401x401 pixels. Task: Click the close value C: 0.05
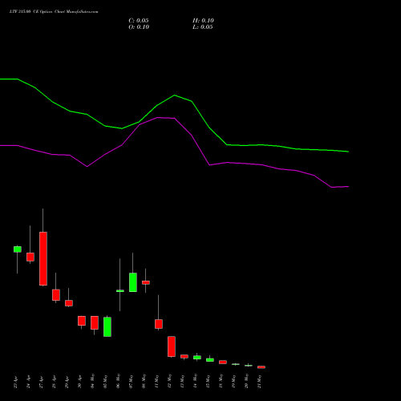point(139,21)
